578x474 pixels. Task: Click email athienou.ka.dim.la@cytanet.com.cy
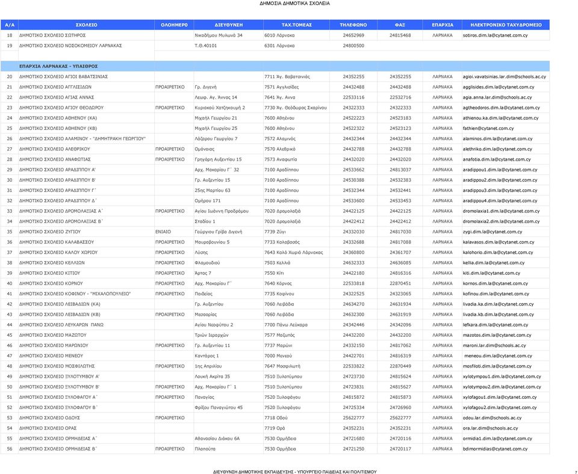[500, 118]
